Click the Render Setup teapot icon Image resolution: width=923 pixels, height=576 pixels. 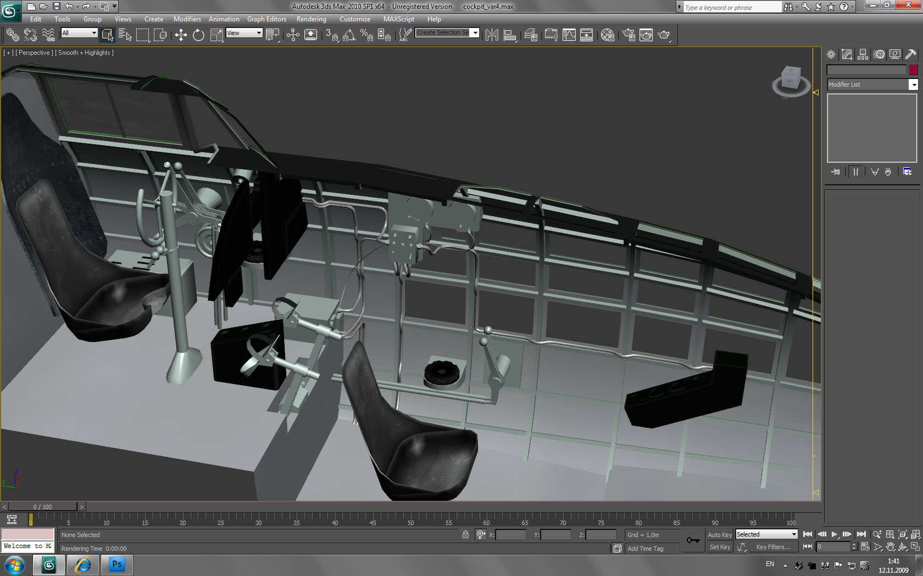coord(629,35)
